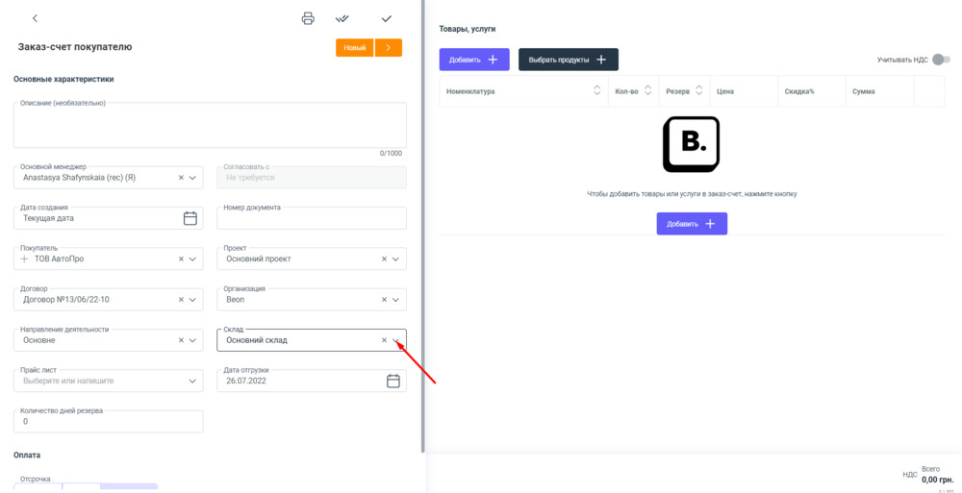
Task: Expand the Прайс лист dropdown
Action: point(193,381)
